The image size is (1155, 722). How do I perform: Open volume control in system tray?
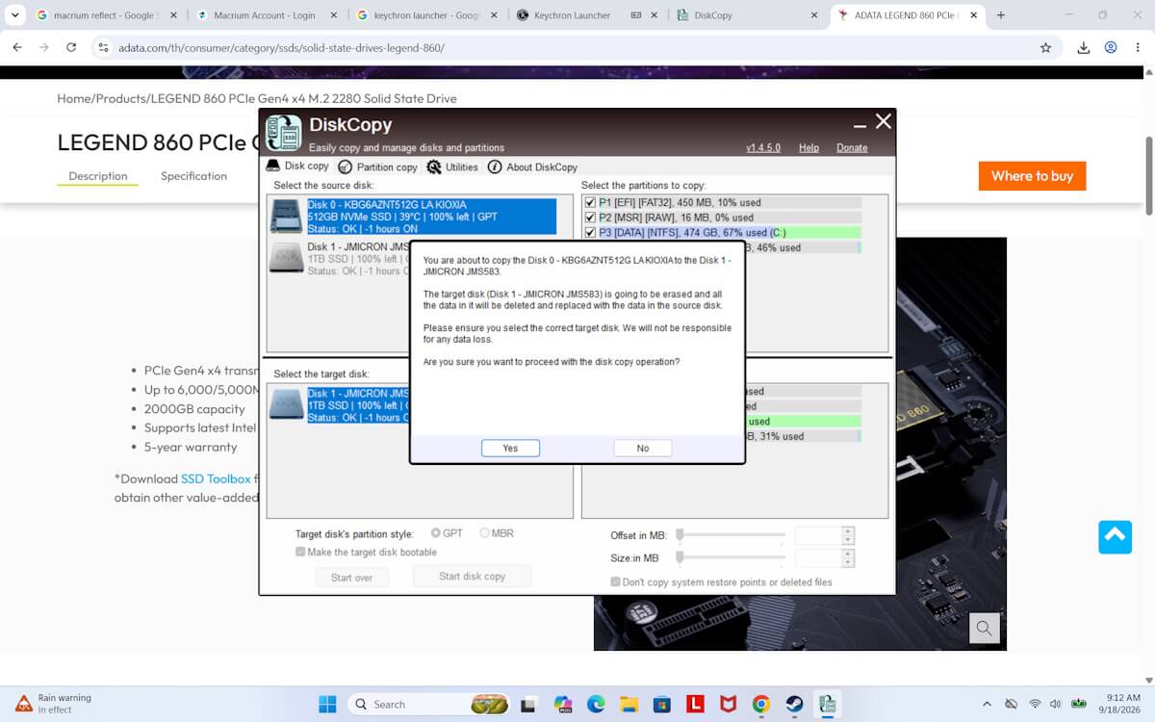pos(1056,704)
